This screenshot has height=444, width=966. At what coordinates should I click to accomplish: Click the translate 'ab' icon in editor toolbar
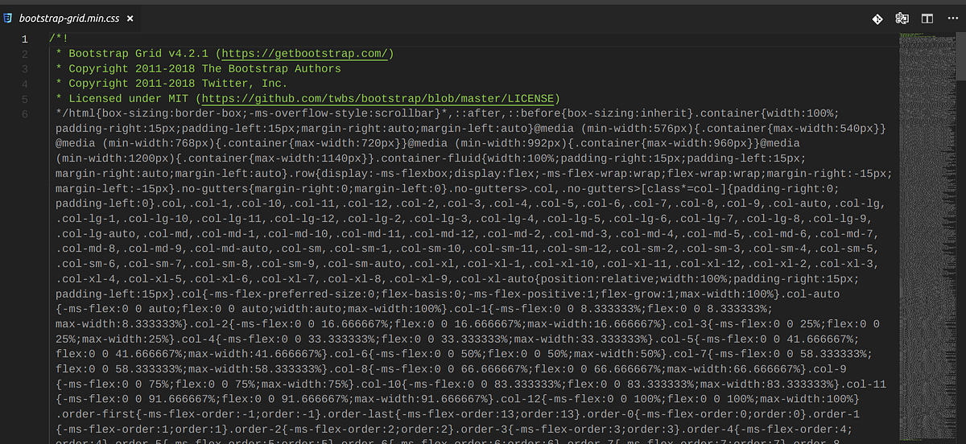[902, 18]
